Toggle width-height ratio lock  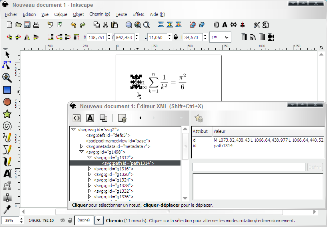(x=176, y=38)
